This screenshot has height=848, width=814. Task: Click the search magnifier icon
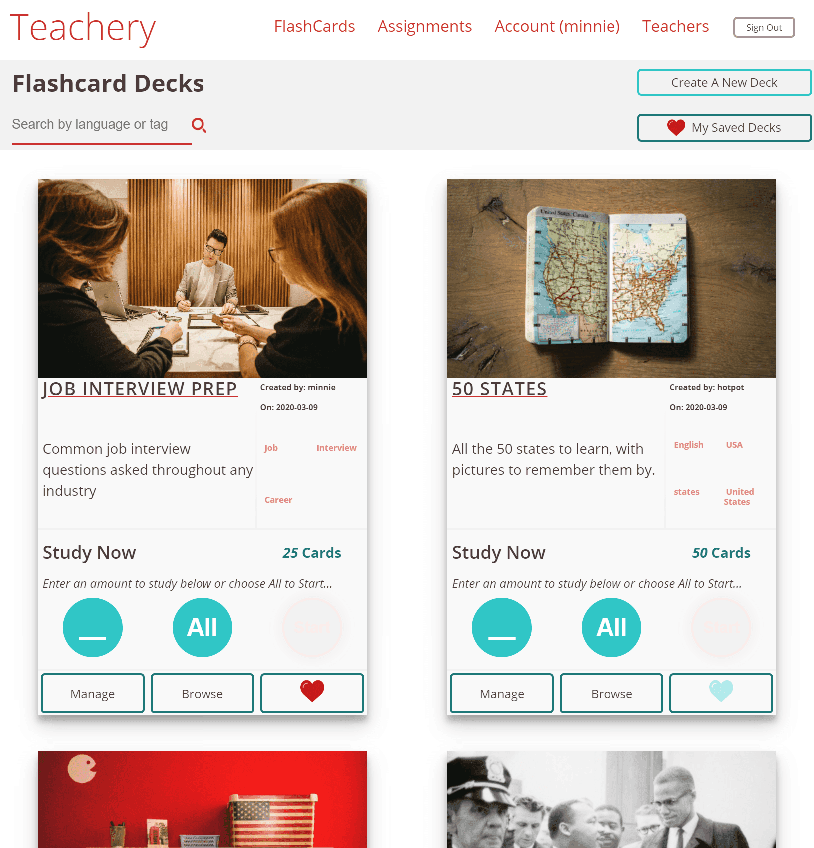coord(199,125)
